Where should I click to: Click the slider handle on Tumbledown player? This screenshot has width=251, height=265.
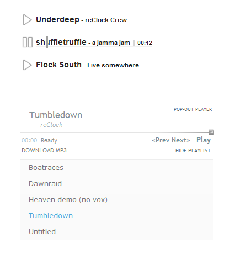coord(211,132)
